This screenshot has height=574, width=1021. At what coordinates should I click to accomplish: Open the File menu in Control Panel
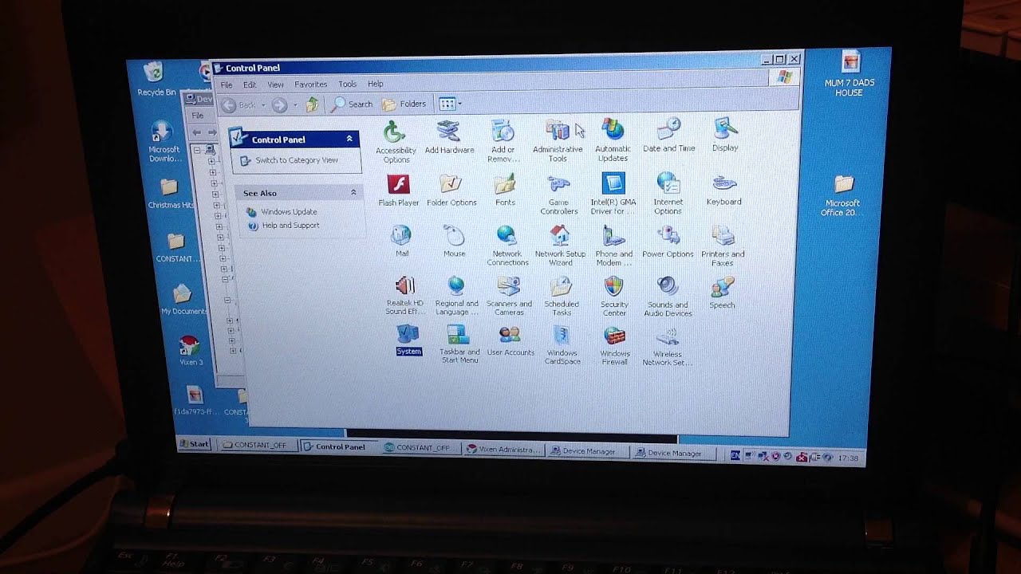(227, 85)
